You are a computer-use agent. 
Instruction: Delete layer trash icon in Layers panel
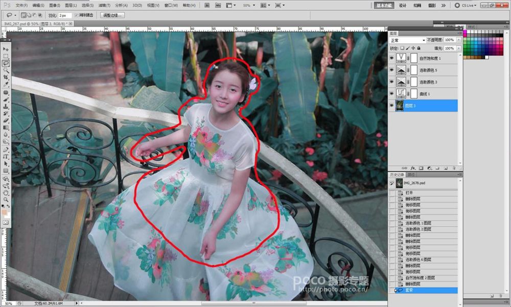[x=454, y=168]
